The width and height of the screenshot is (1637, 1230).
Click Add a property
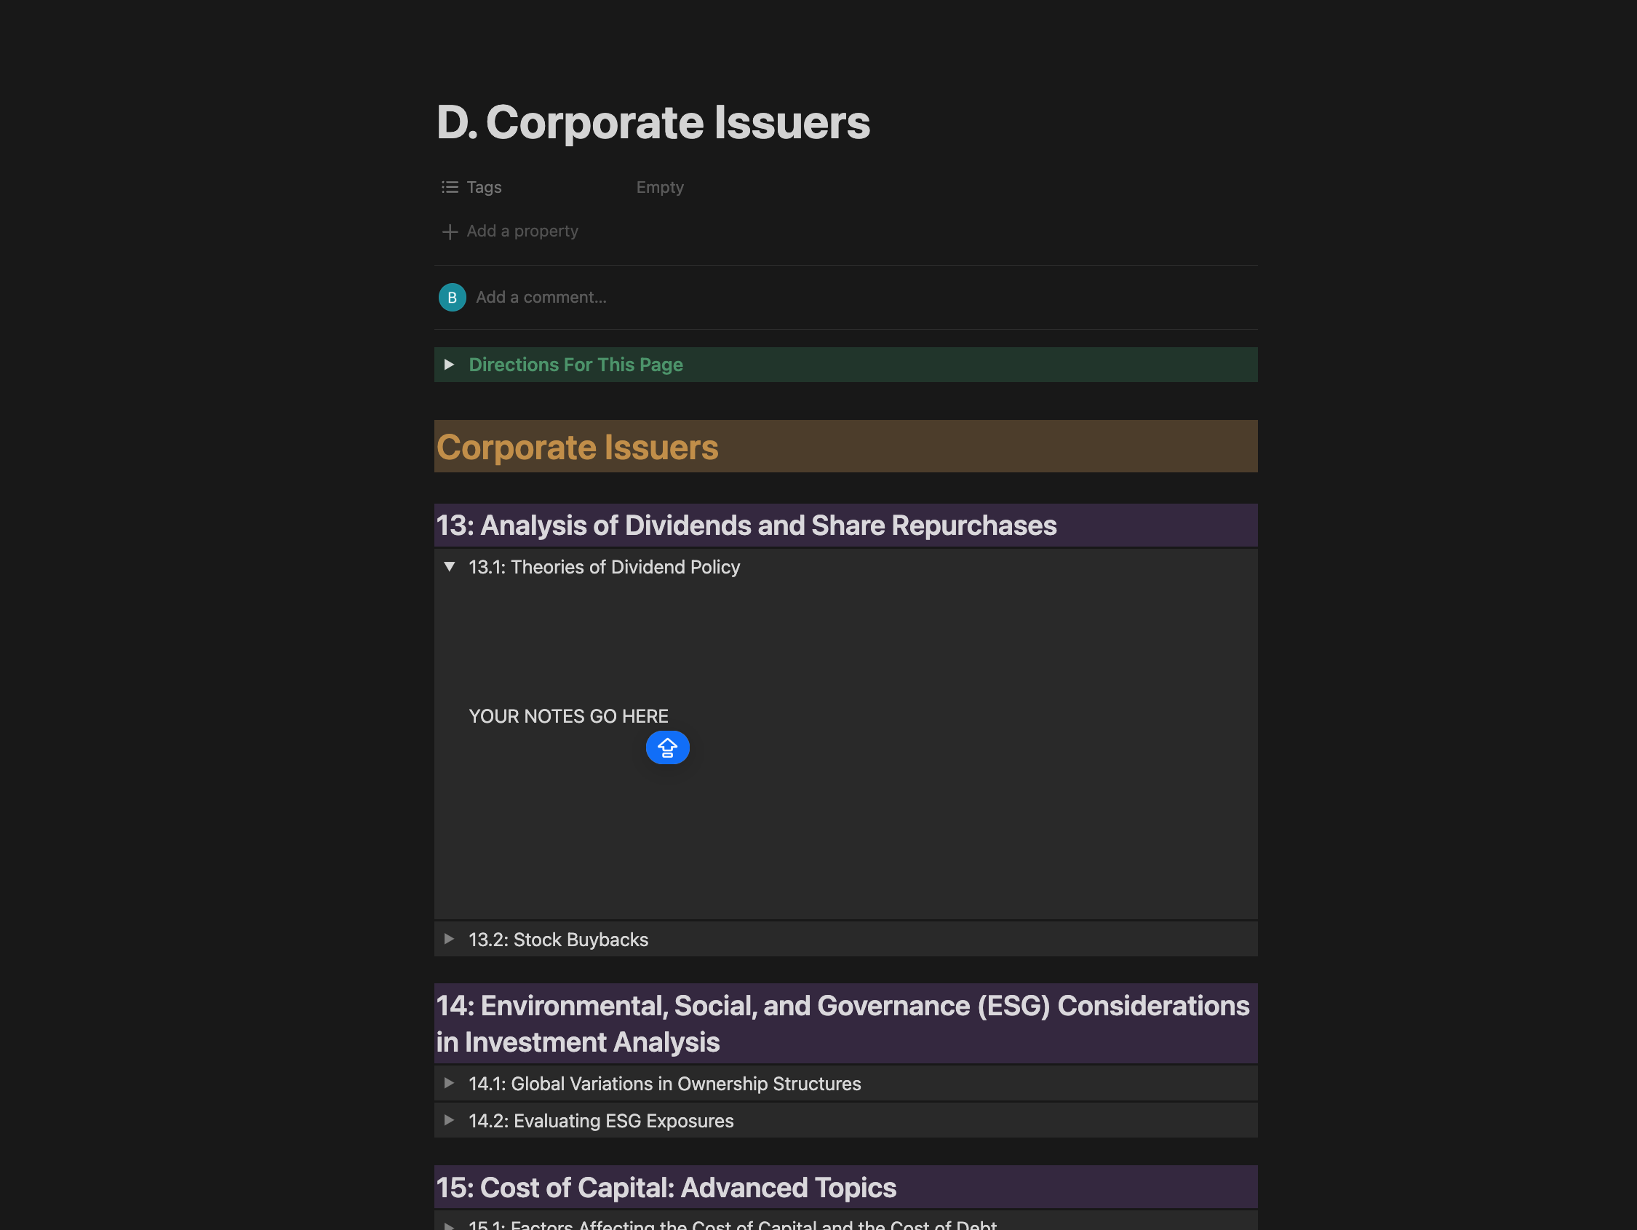[x=522, y=231]
